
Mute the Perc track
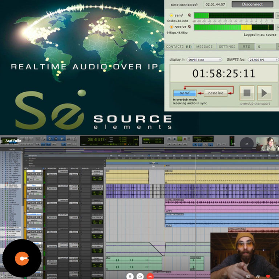pyautogui.click(x=40, y=189)
